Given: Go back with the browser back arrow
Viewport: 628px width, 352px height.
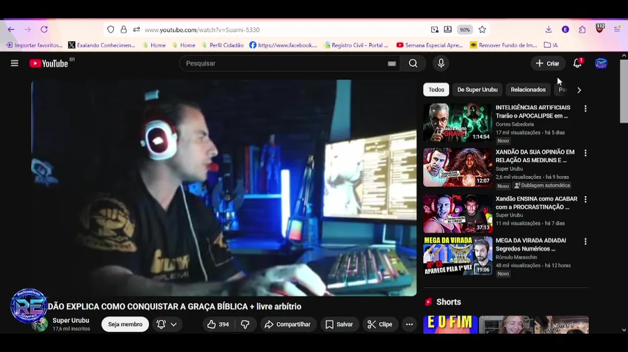Looking at the screenshot, I should pyautogui.click(x=11, y=29).
